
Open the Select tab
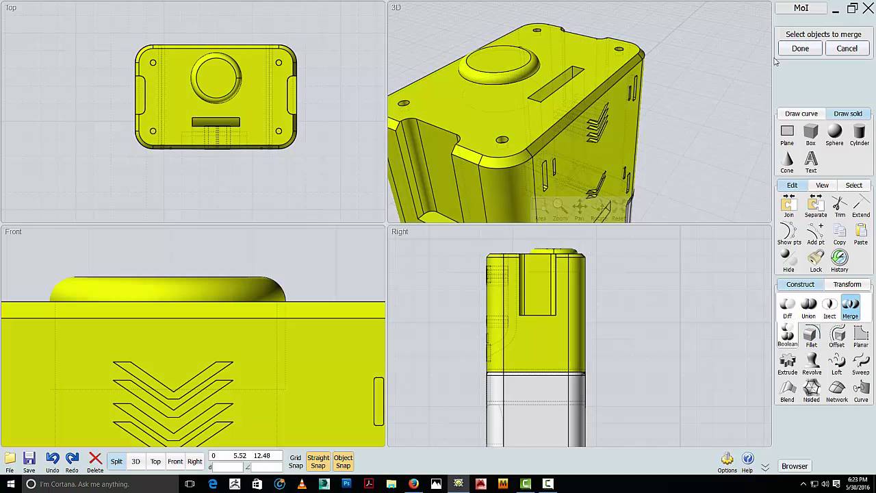coord(854,186)
